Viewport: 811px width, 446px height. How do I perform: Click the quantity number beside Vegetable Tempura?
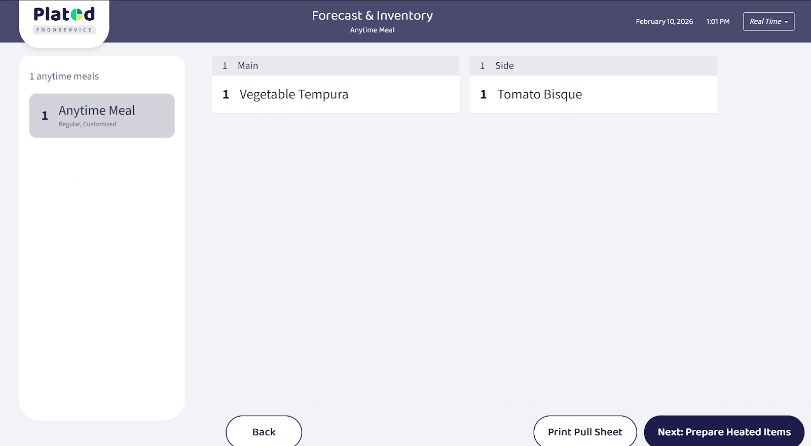coord(226,95)
